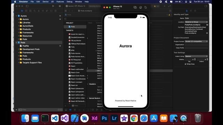This screenshot has height=125, width=223.
Task: Click the Tab width stepper
Action: coord(195,59)
